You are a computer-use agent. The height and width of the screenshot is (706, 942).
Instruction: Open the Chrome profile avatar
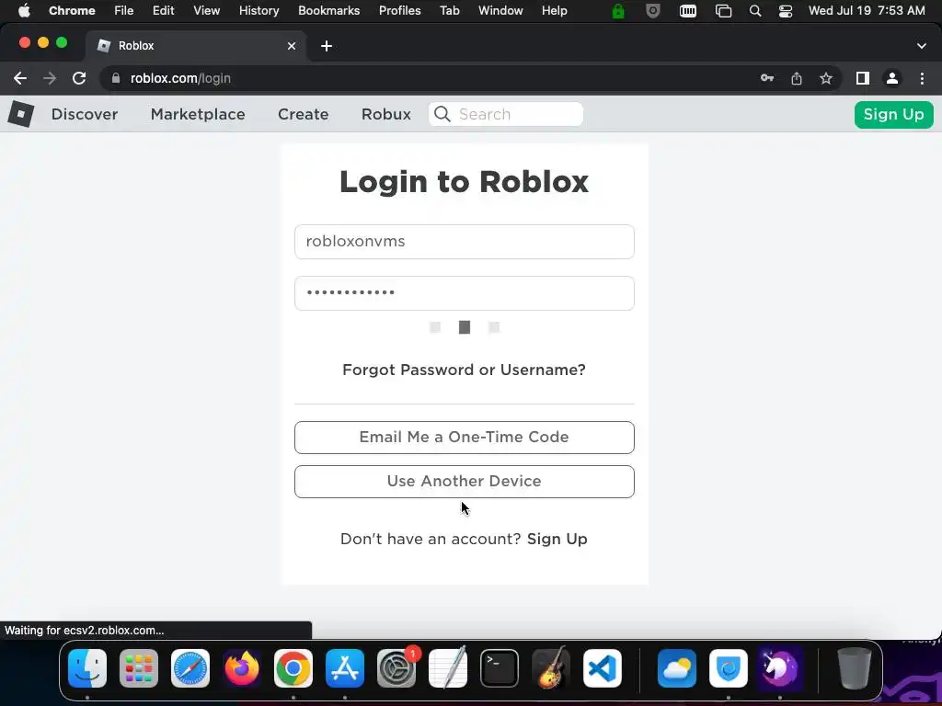pyautogui.click(x=892, y=78)
